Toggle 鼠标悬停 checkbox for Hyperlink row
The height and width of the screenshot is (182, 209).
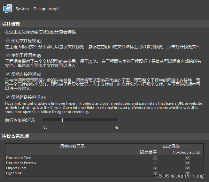pyautogui.click(x=155, y=173)
